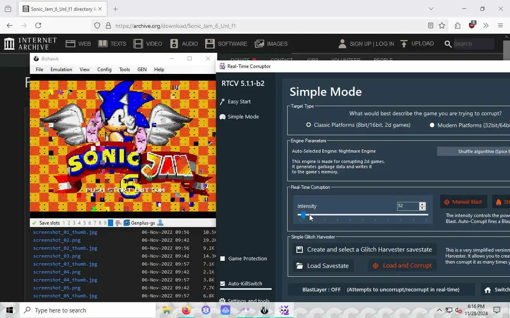Increase intensity with spinner up arrow
The image size is (510, 318).
(422, 204)
